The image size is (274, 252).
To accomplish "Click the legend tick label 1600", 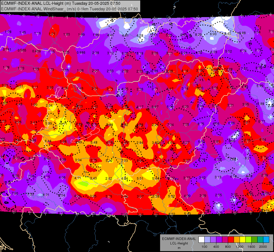I will point(251,247).
